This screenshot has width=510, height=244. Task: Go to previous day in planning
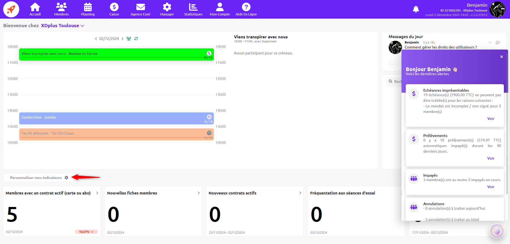[x=96, y=39]
